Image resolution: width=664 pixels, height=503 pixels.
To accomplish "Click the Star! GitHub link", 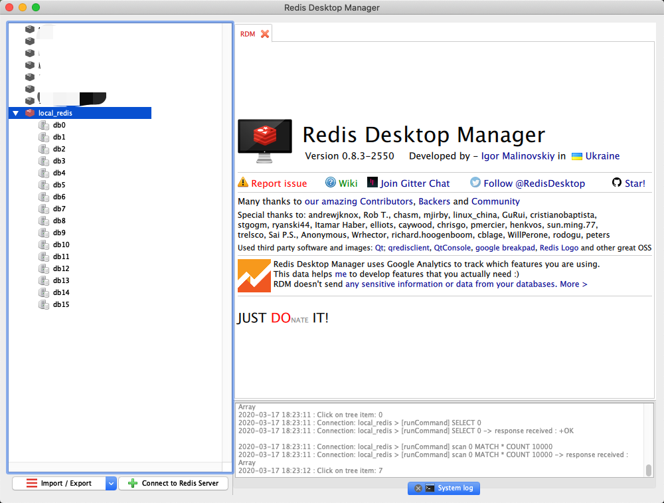I will click(x=635, y=183).
